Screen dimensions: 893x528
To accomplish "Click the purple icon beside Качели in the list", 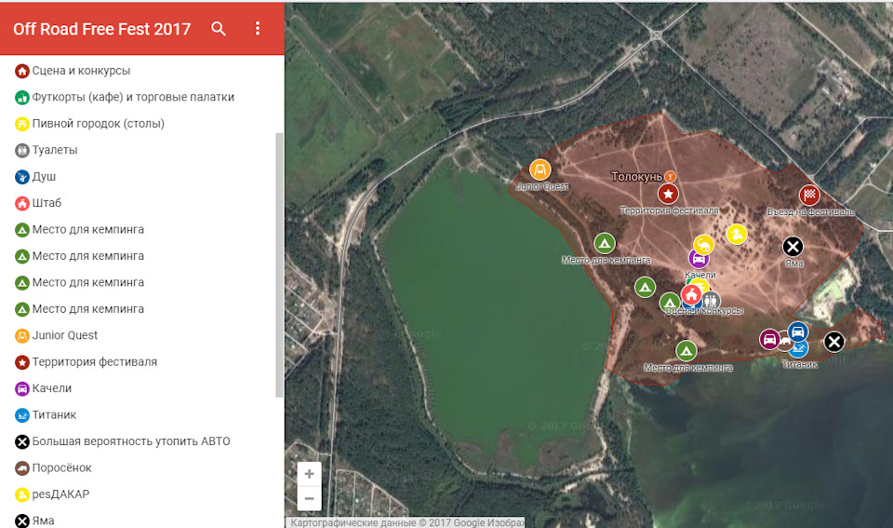I will [21, 389].
